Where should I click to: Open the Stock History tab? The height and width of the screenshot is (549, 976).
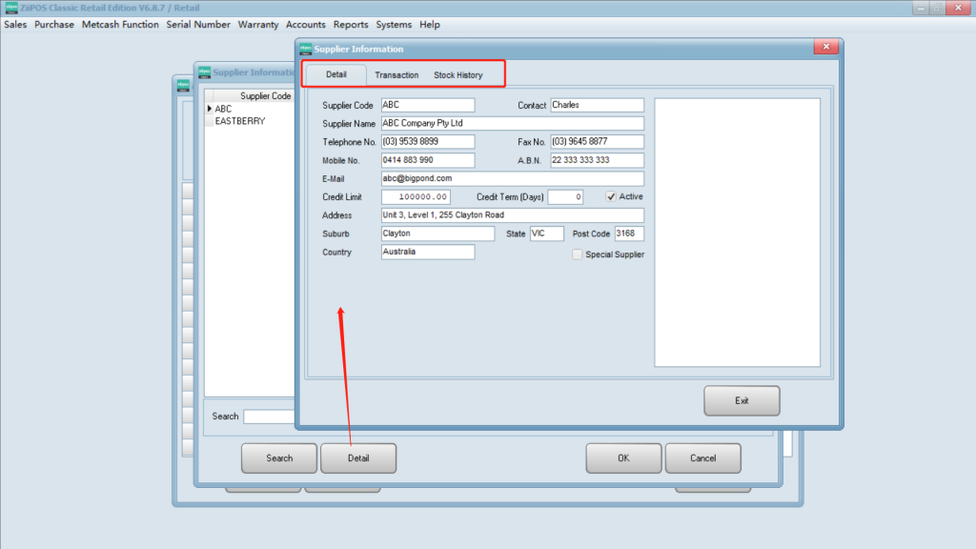pyautogui.click(x=457, y=74)
